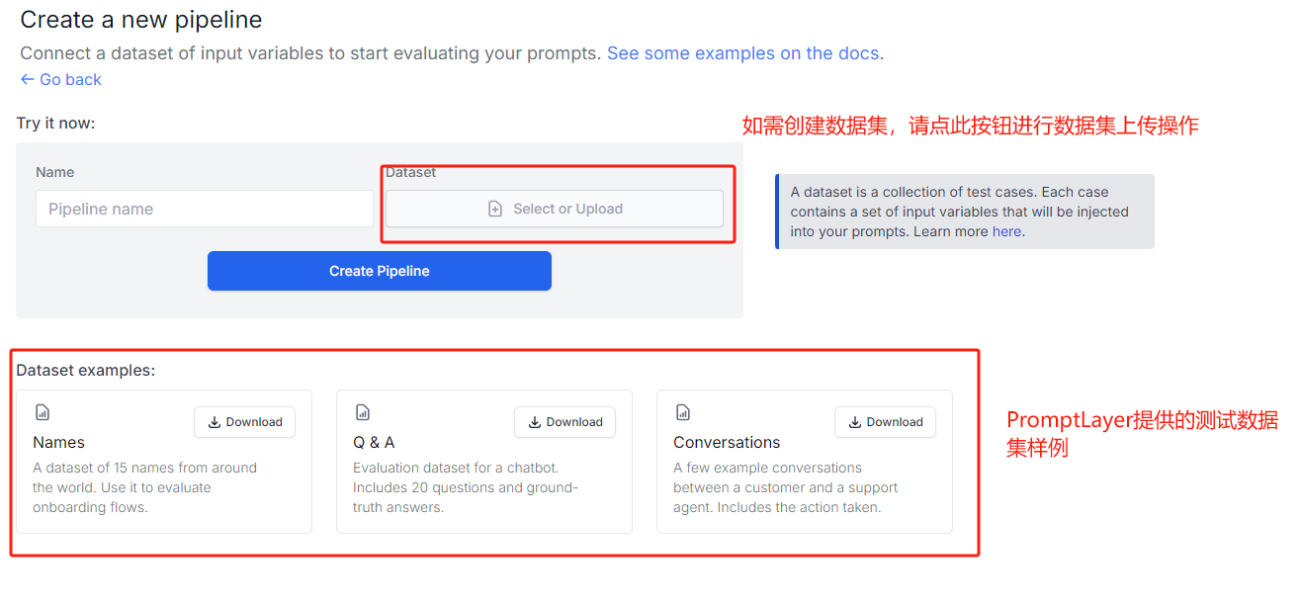Image resolution: width=1300 pixels, height=606 pixels.
Task: Click the Q & A chatbot evaluation description
Action: click(x=465, y=487)
